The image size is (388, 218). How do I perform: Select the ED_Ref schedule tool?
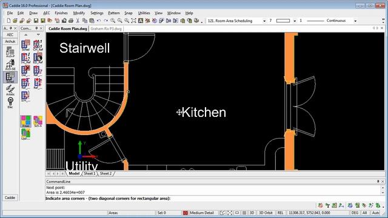tap(38, 58)
